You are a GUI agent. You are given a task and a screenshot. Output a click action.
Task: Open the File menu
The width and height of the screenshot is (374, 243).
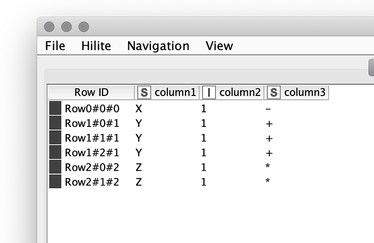click(55, 46)
